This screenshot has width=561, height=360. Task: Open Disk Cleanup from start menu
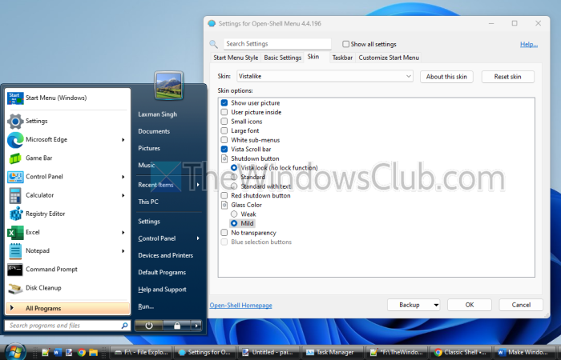[x=67, y=288]
